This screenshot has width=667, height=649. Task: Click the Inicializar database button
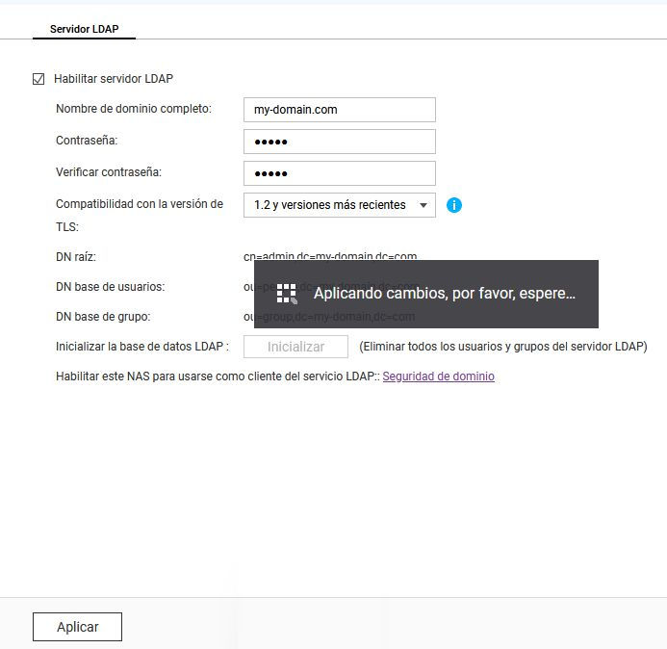point(295,347)
